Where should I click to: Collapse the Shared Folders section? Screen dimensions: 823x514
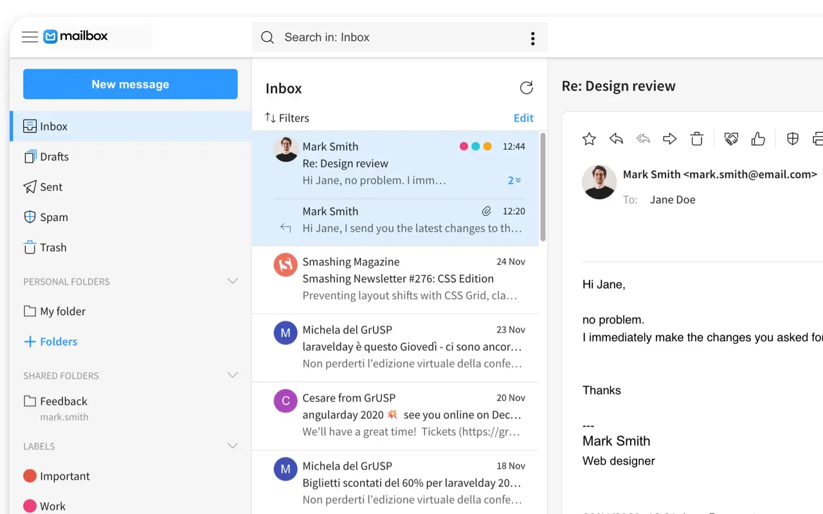233,375
